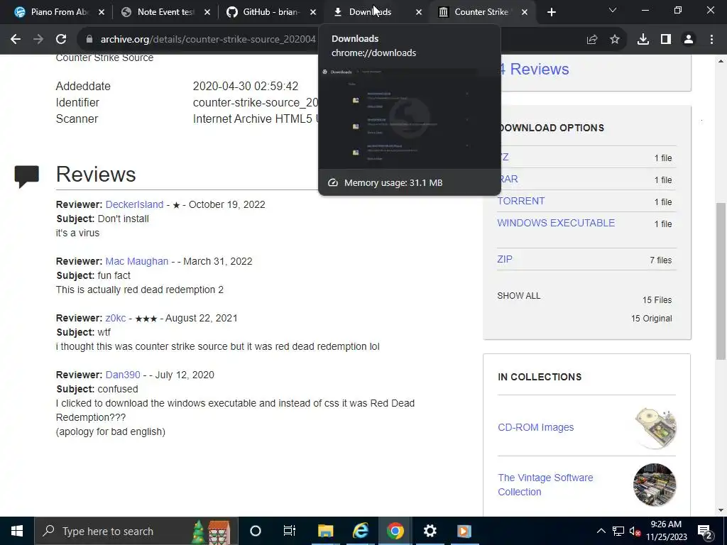Open CD-ROM Images collection link
Viewport: 727px width, 545px height.
point(535,427)
